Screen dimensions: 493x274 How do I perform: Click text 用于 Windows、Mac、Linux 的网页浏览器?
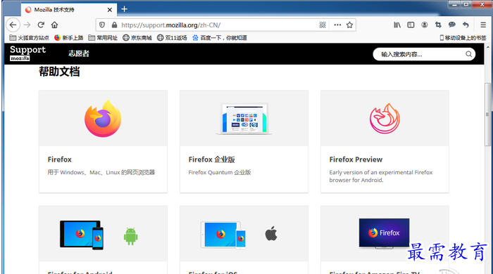click(101, 172)
